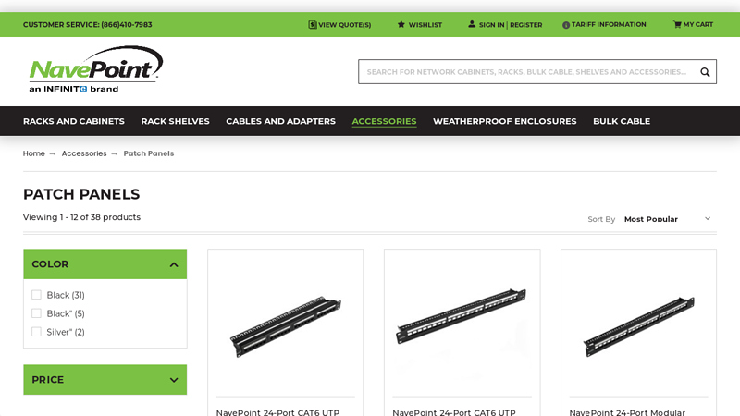Click the NavePoint logo
The image size is (740, 416).
point(96,68)
